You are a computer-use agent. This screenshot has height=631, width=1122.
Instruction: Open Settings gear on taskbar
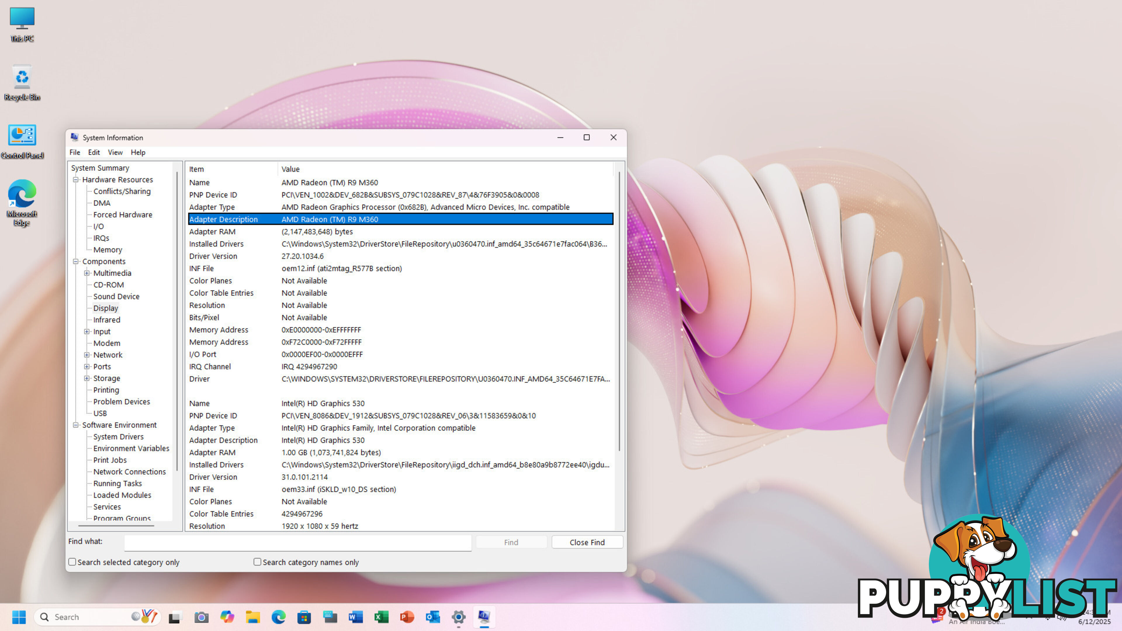[458, 617]
